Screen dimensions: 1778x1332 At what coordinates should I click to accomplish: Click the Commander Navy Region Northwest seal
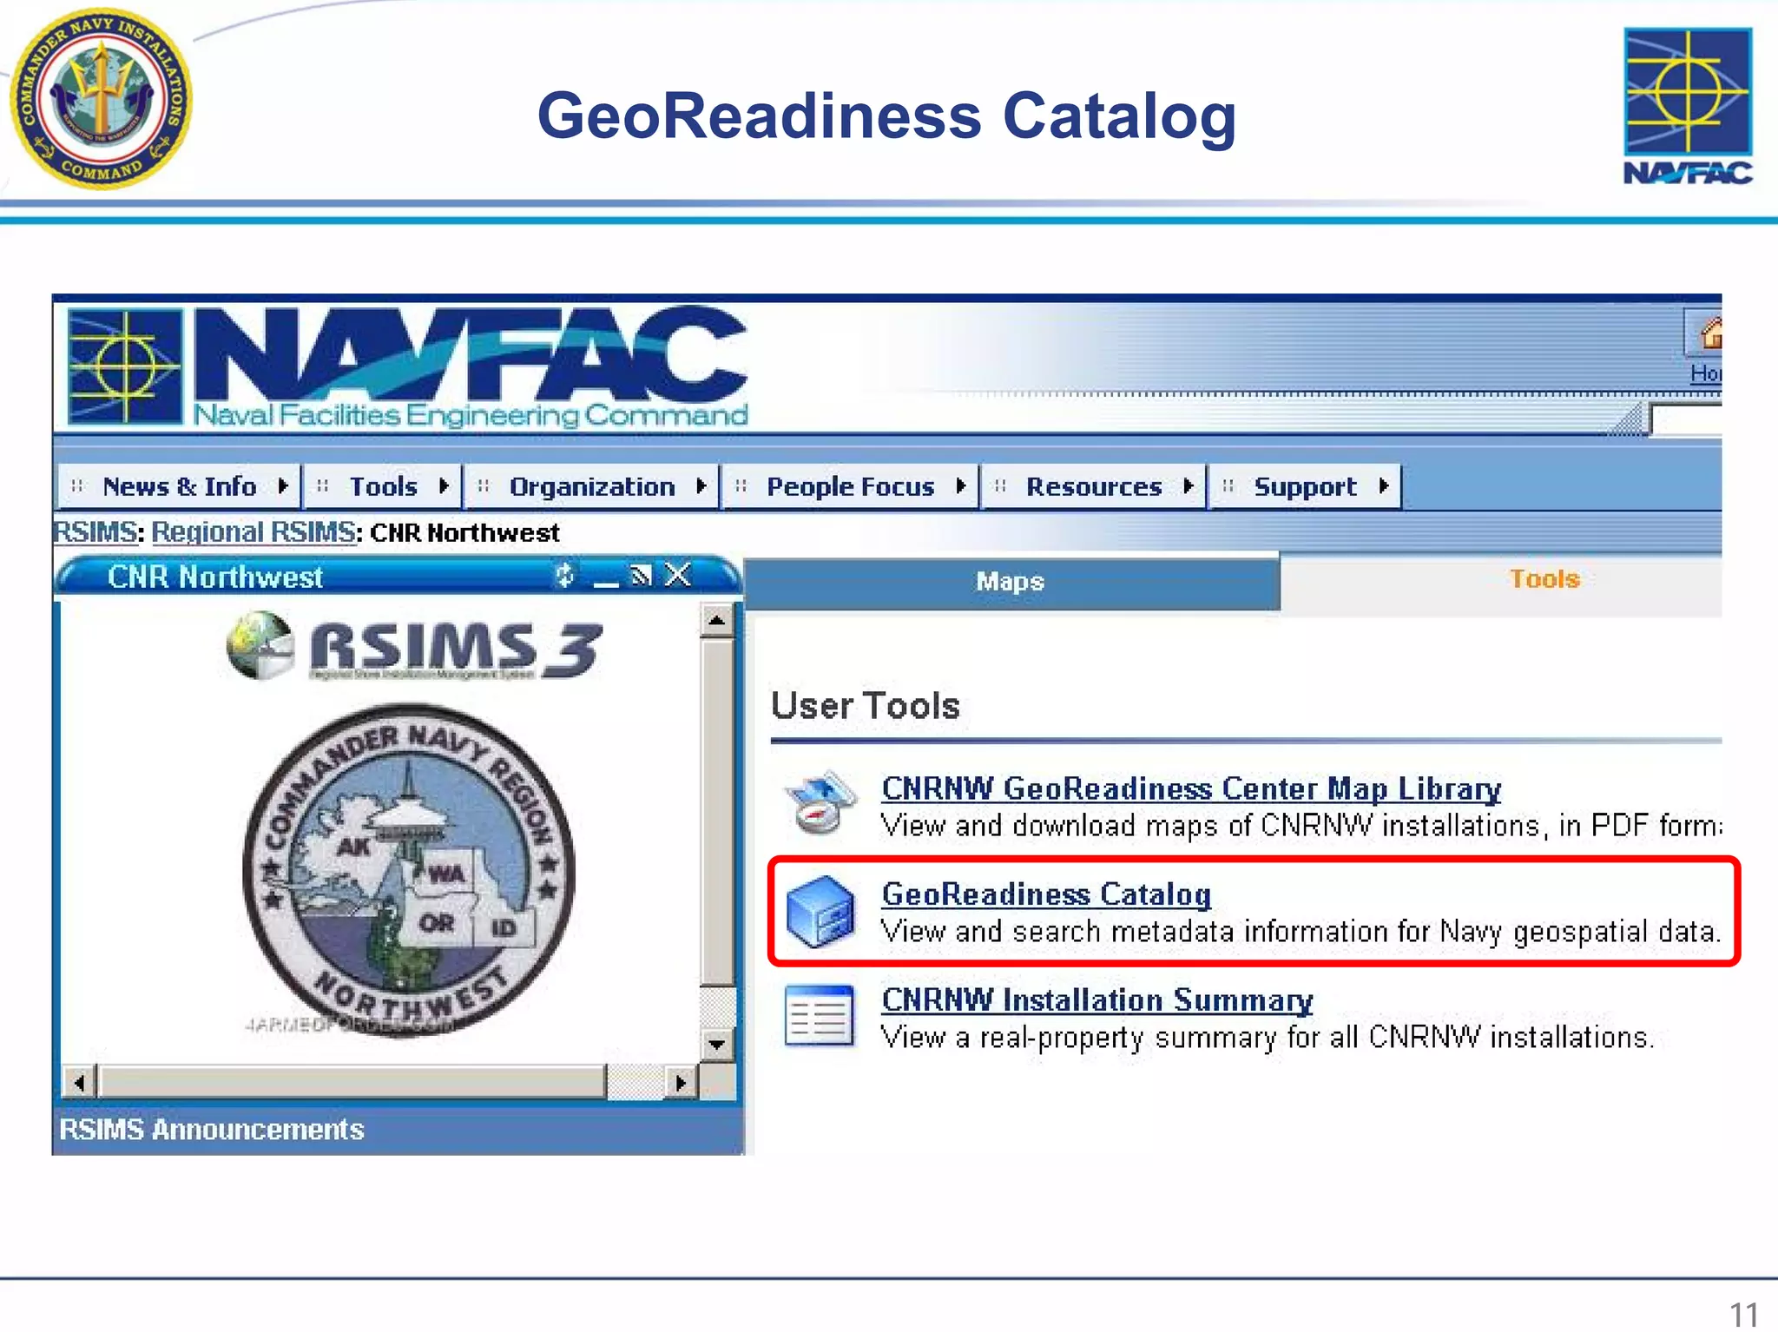(408, 870)
